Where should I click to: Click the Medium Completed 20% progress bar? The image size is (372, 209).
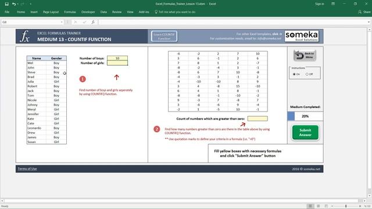click(x=305, y=116)
